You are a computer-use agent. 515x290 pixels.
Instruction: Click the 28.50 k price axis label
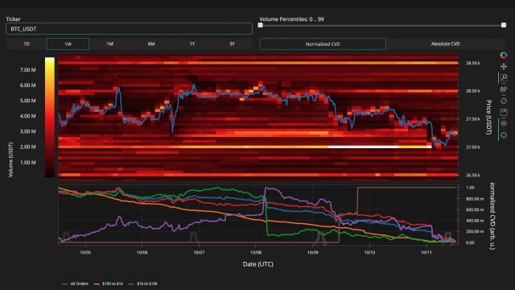tap(472, 63)
